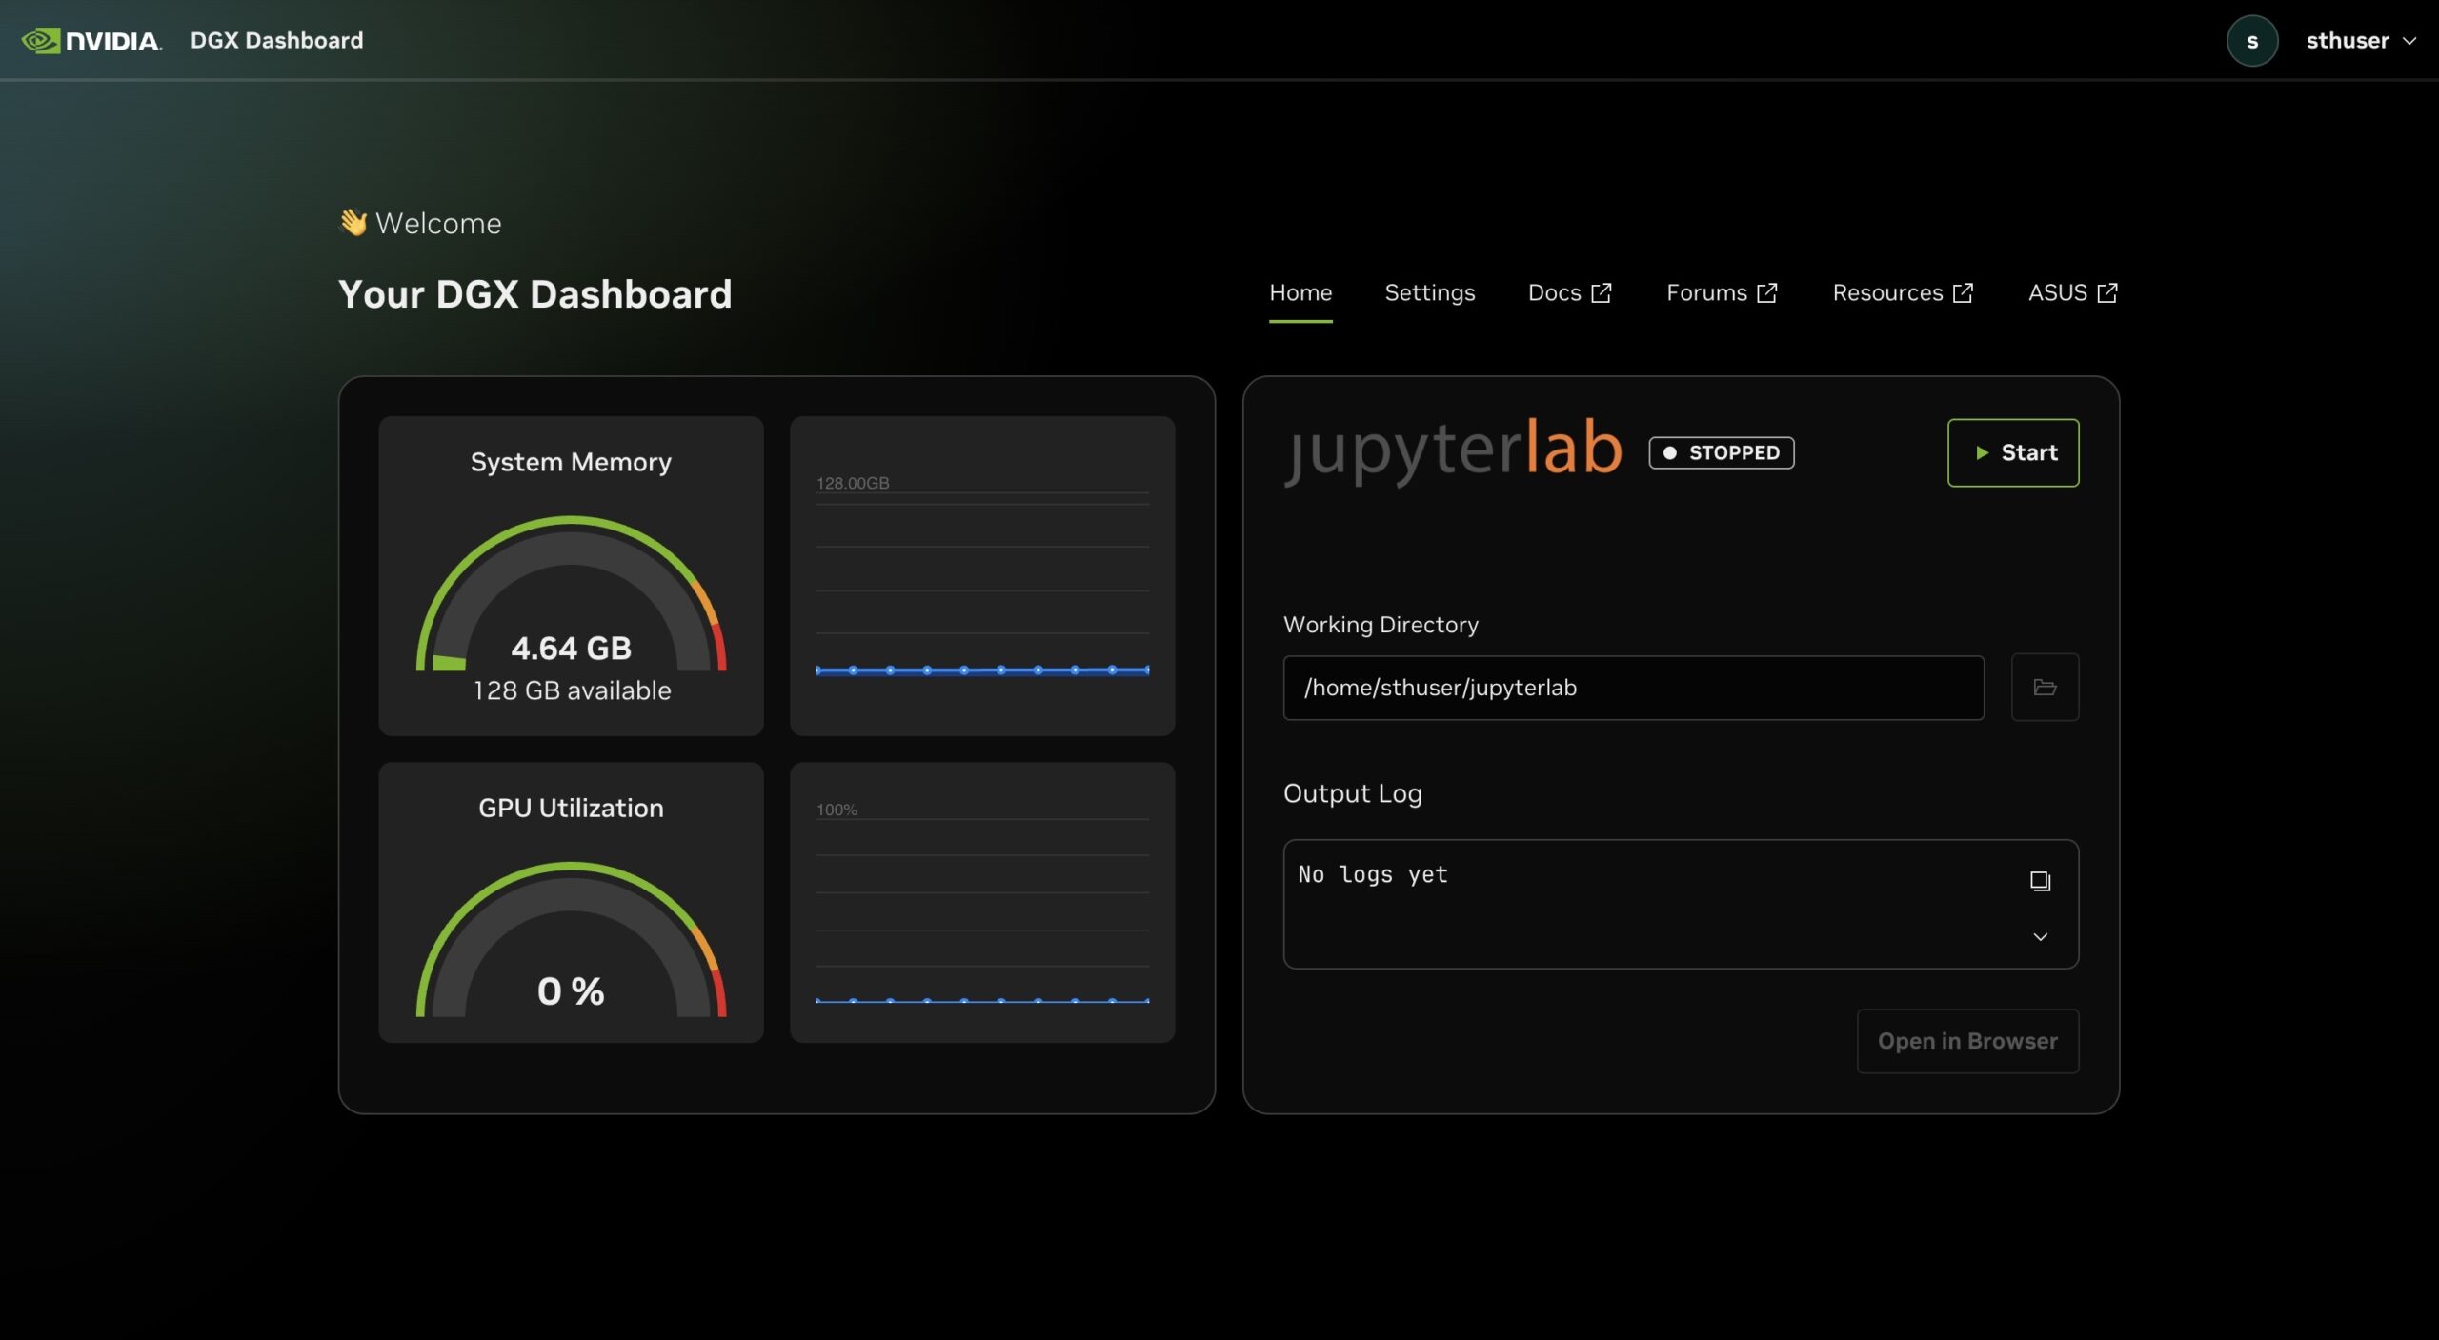
Task: Start the JupyterLab server
Action: click(x=2012, y=452)
